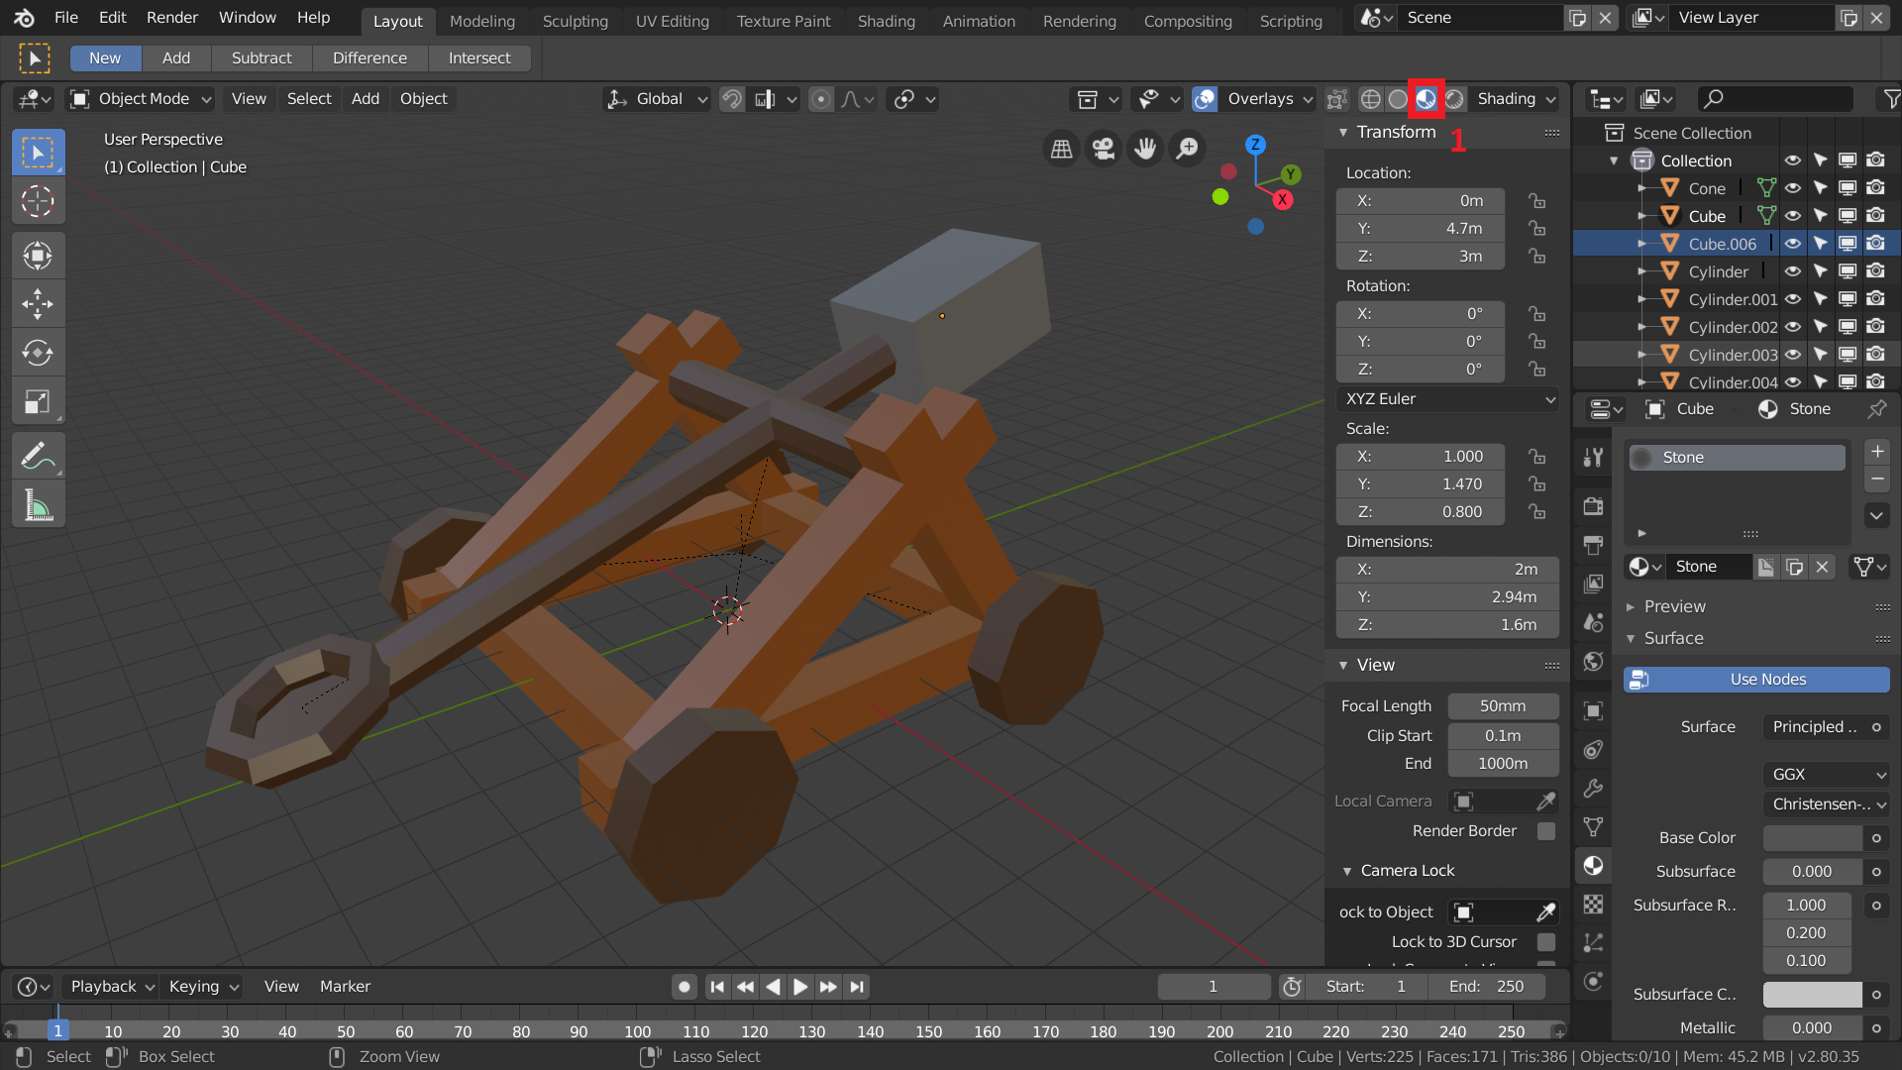This screenshot has height=1070, width=1902.
Task: Switch to solid shading mode
Action: click(1398, 99)
